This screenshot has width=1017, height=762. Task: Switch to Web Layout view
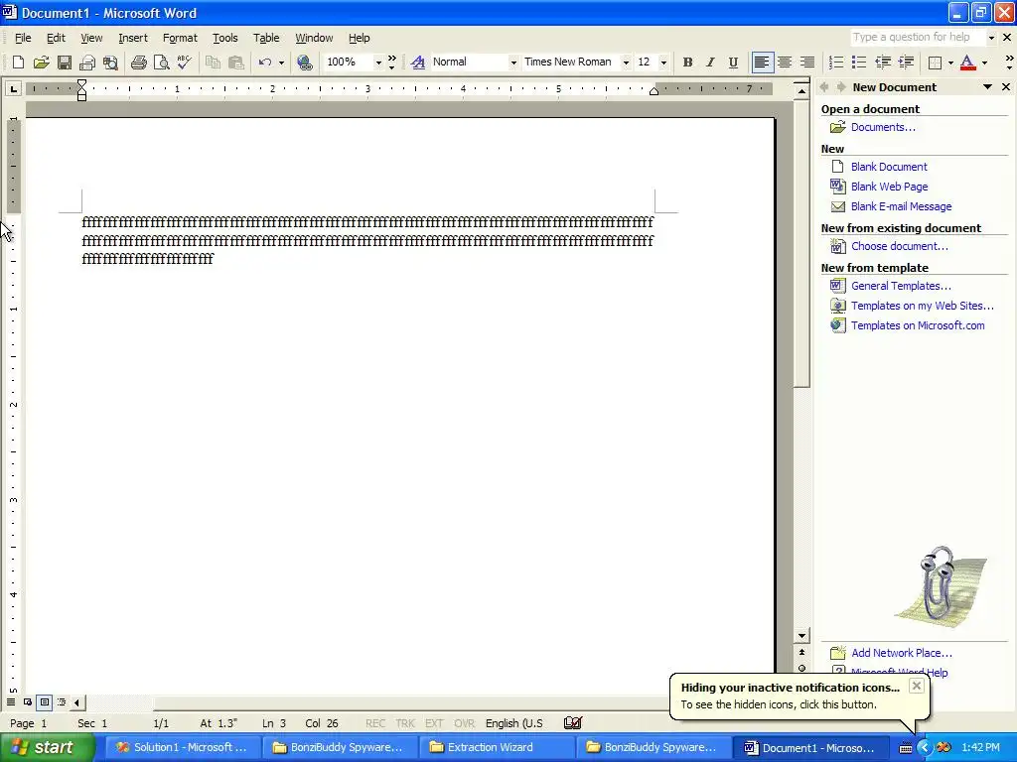28,701
